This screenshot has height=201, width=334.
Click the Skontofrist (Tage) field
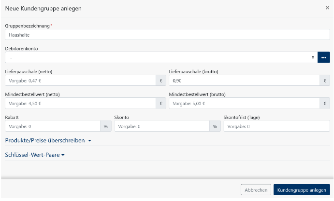[276, 126]
